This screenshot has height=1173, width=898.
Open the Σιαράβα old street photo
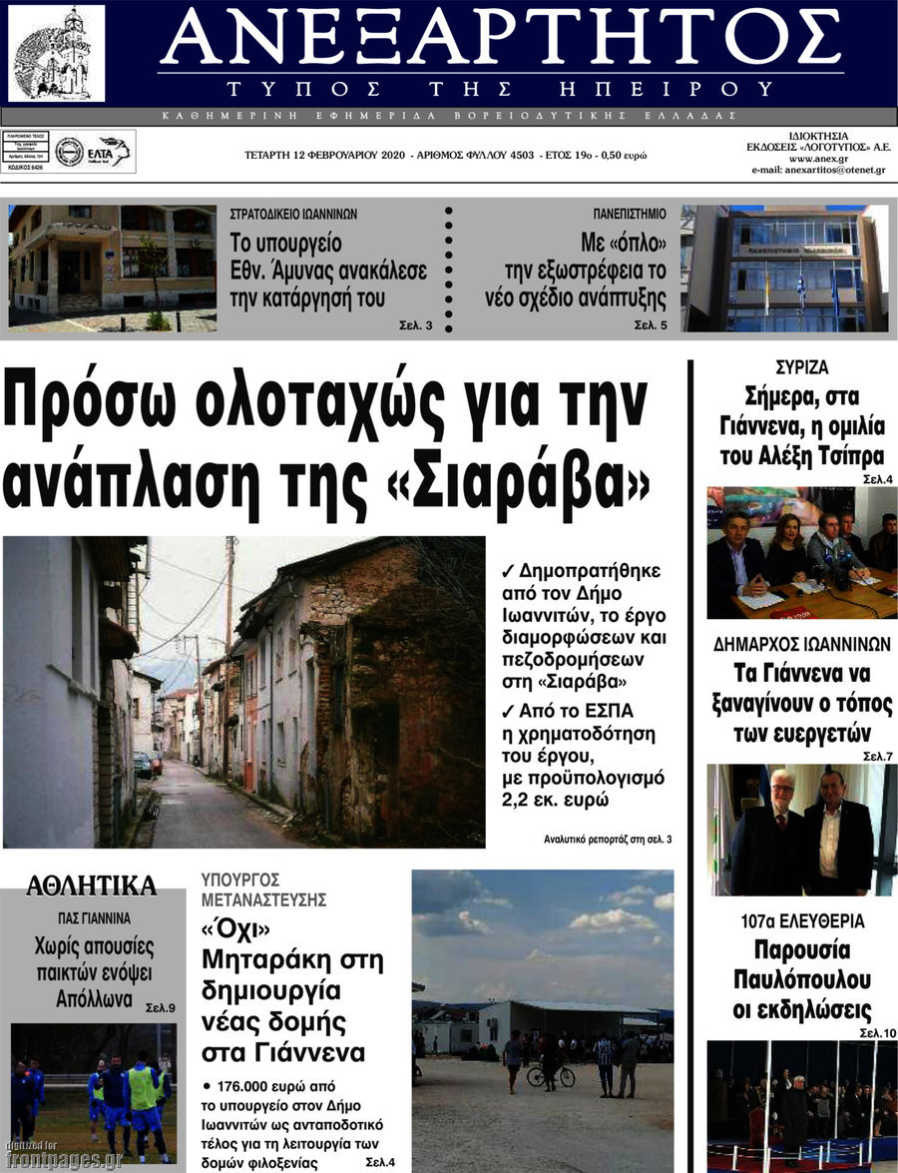243,692
